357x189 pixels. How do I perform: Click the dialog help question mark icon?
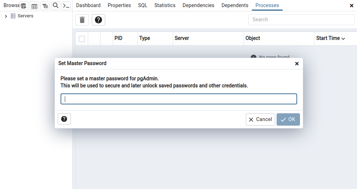pos(64,119)
